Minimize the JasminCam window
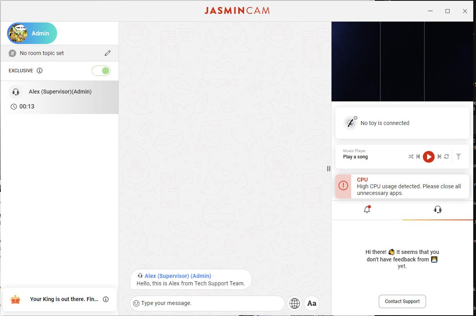The image size is (476, 316). 430,11
